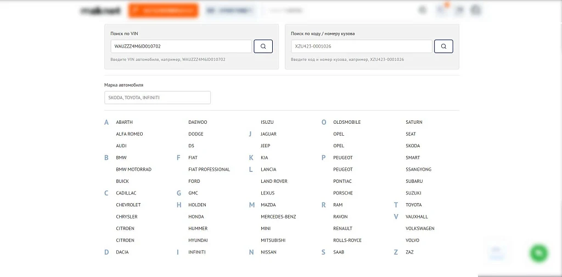The height and width of the screenshot is (277, 562).
Task: Click the VIN search magnifier button
Action: [x=263, y=47]
